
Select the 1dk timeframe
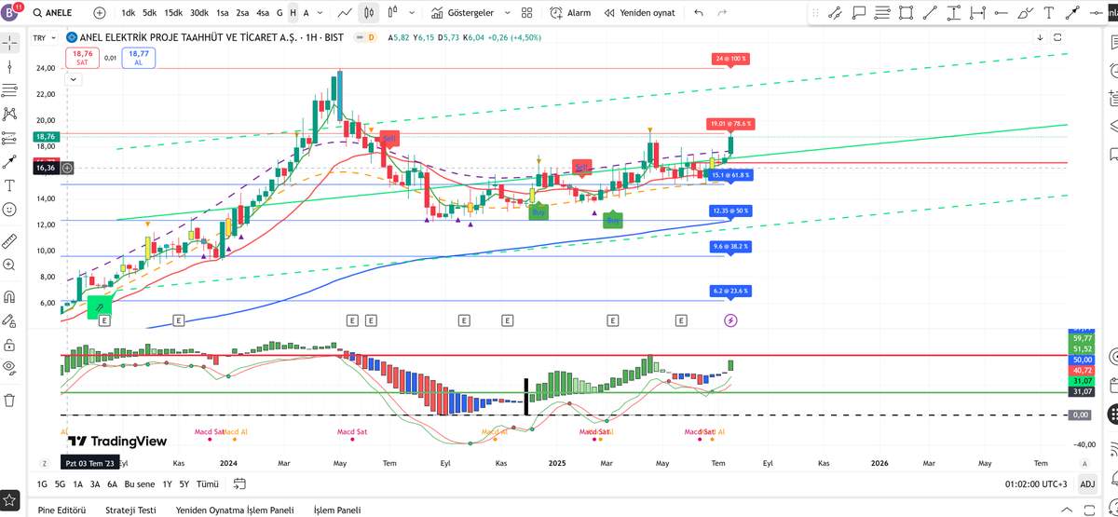click(x=129, y=13)
